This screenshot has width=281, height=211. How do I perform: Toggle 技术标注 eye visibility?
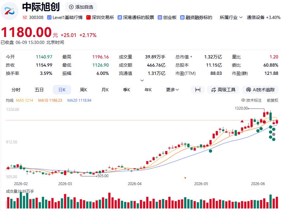coord(243,100)
